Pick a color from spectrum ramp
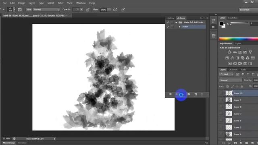Image resolution: width=258 pixels, height=145 pixels. (239, 39)
